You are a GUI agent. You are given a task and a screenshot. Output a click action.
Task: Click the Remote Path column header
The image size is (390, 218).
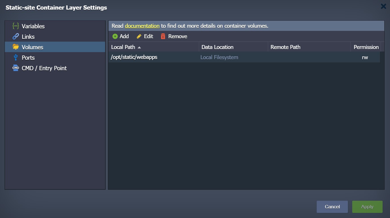[309, 47]
